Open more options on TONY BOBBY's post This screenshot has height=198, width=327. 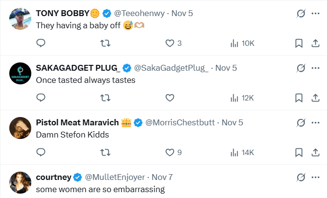[x=315, y=13]
